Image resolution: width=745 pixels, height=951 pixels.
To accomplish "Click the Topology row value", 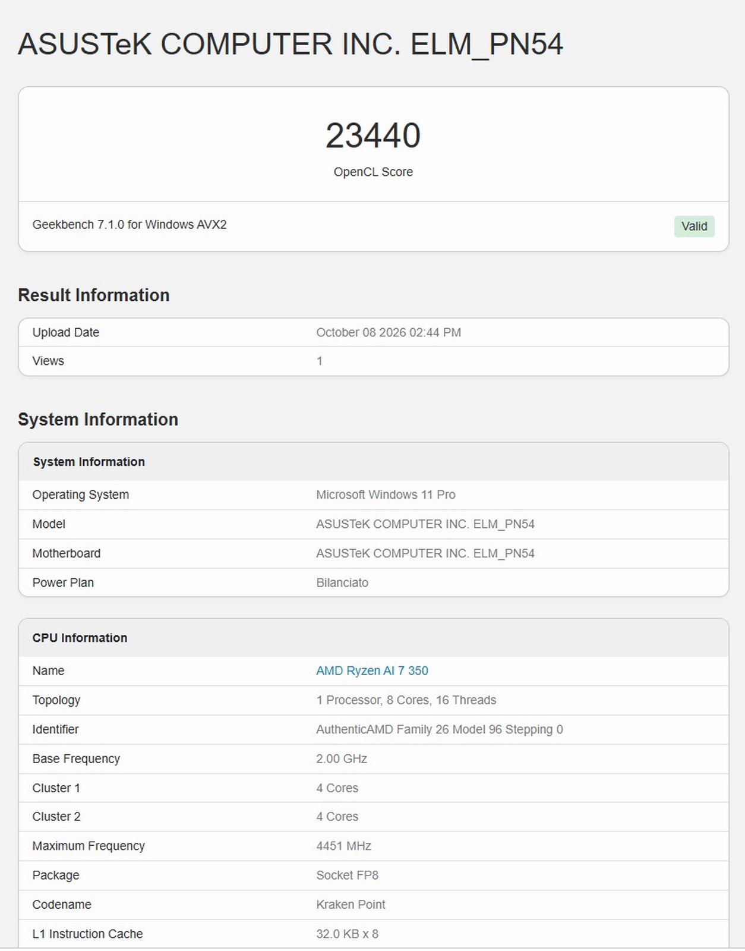I will (406, 700).
